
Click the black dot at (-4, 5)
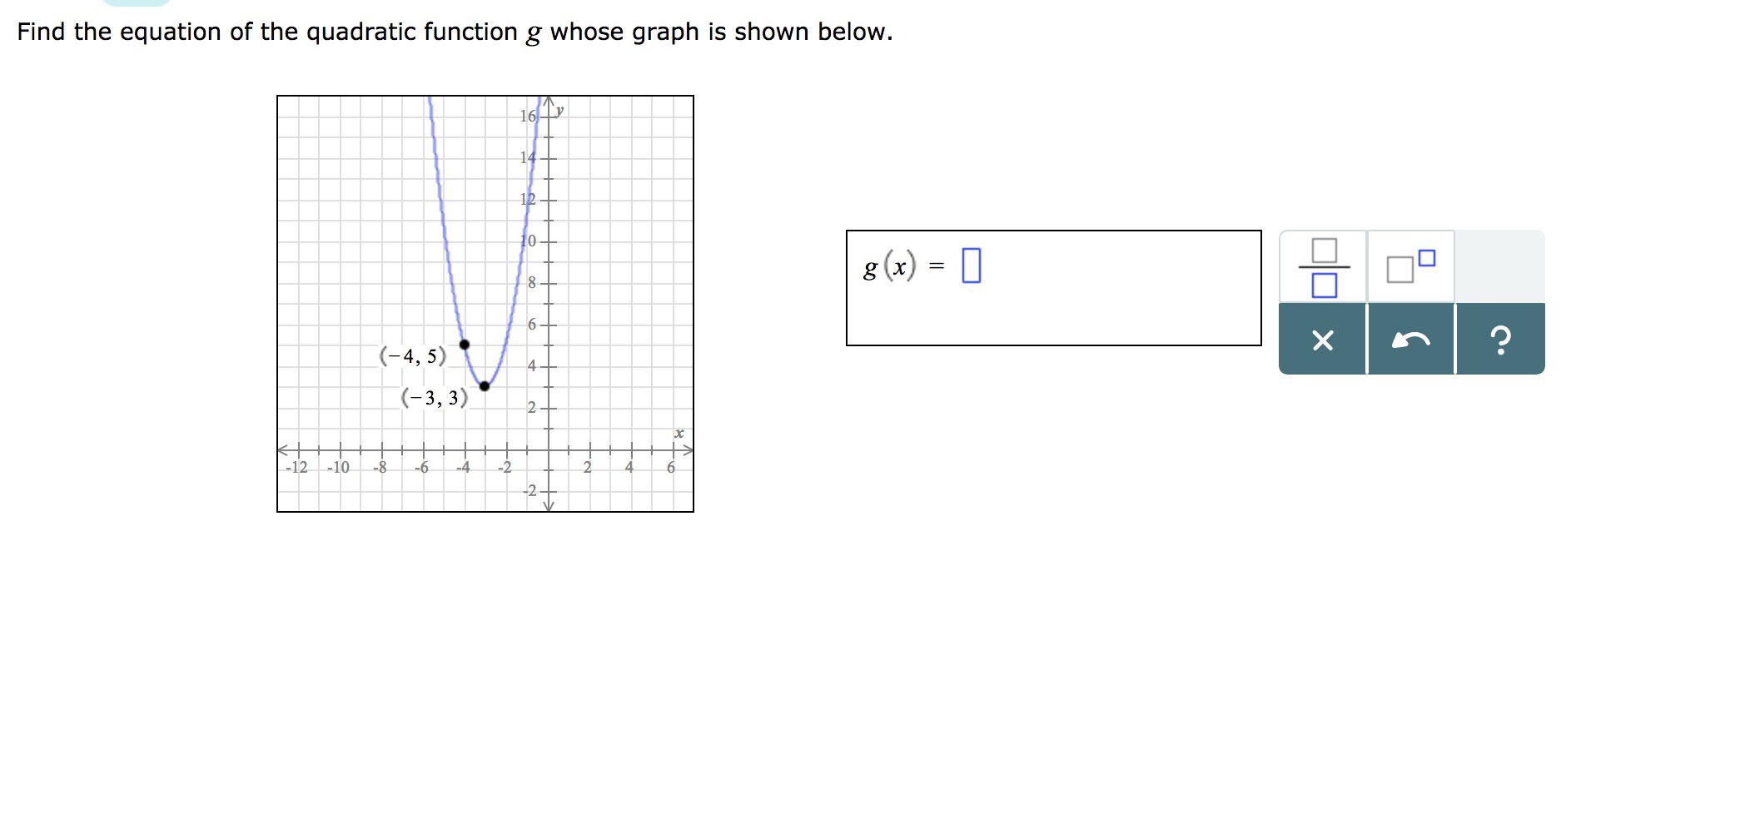coord(465,345)
